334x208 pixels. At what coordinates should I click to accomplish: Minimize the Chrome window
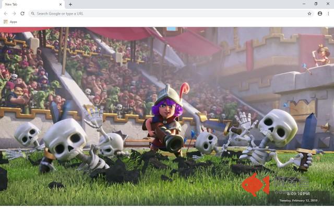pyautogui.click(x=304, y=4)
